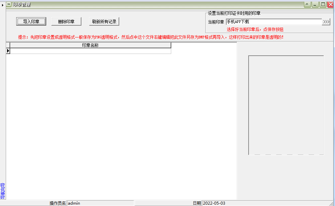Roll up the window with the up-arrow button
The image size is (335, 206).
pyautogui.click(x=307, y=5)
